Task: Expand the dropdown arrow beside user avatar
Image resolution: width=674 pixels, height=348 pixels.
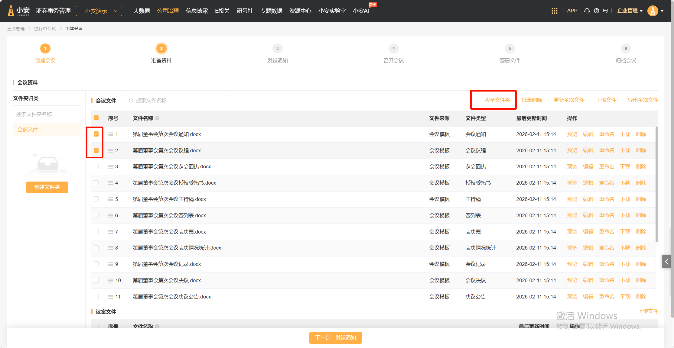Action: (662, 11)
